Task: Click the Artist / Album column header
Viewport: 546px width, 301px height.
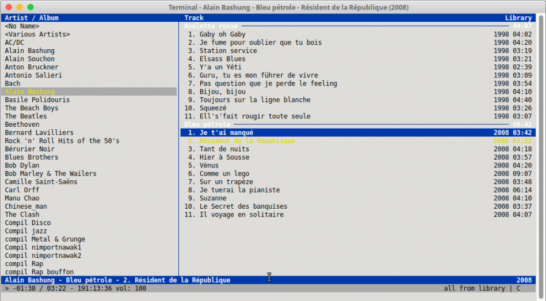Action: coord(32,18)
